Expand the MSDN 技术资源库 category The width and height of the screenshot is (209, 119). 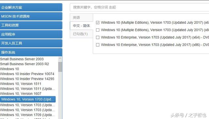[31, 16]
